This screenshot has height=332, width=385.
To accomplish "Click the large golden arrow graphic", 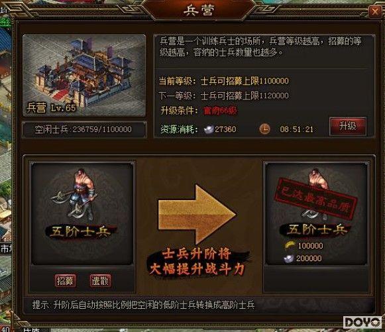I will pos(197,215).
